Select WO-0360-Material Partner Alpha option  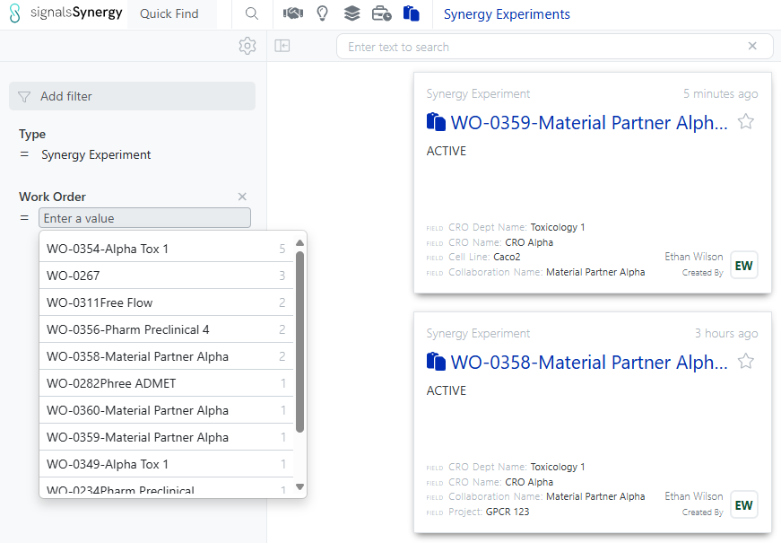(166, 410)
